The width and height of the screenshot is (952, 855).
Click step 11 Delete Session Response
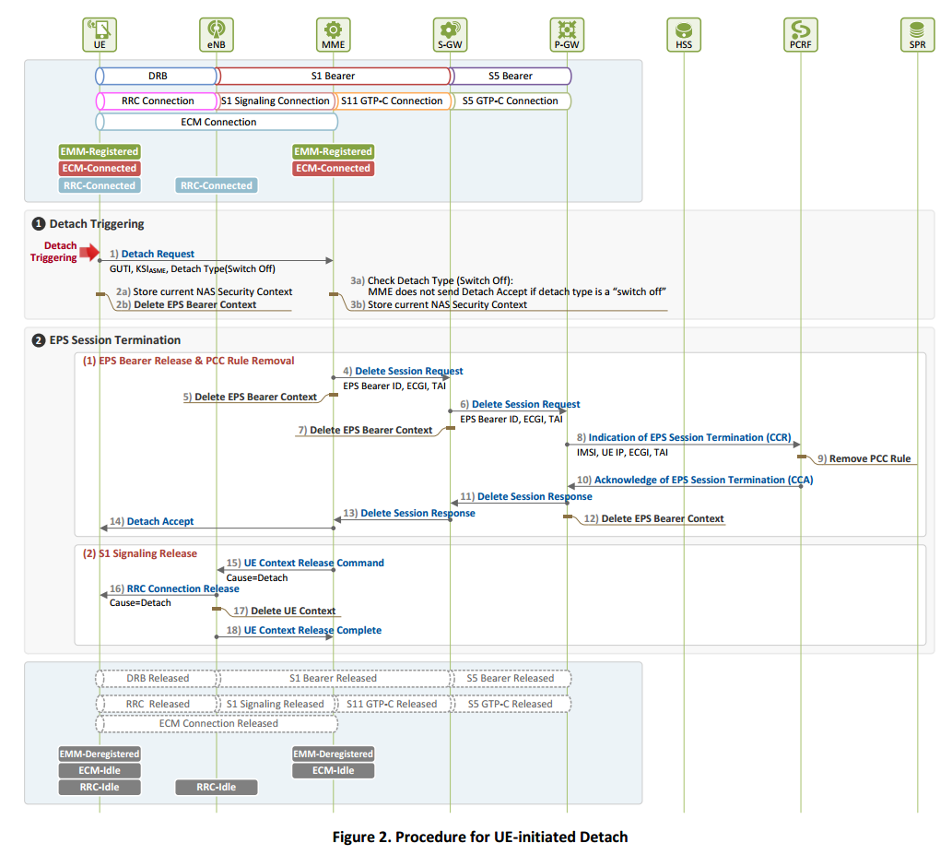[526, 496]
